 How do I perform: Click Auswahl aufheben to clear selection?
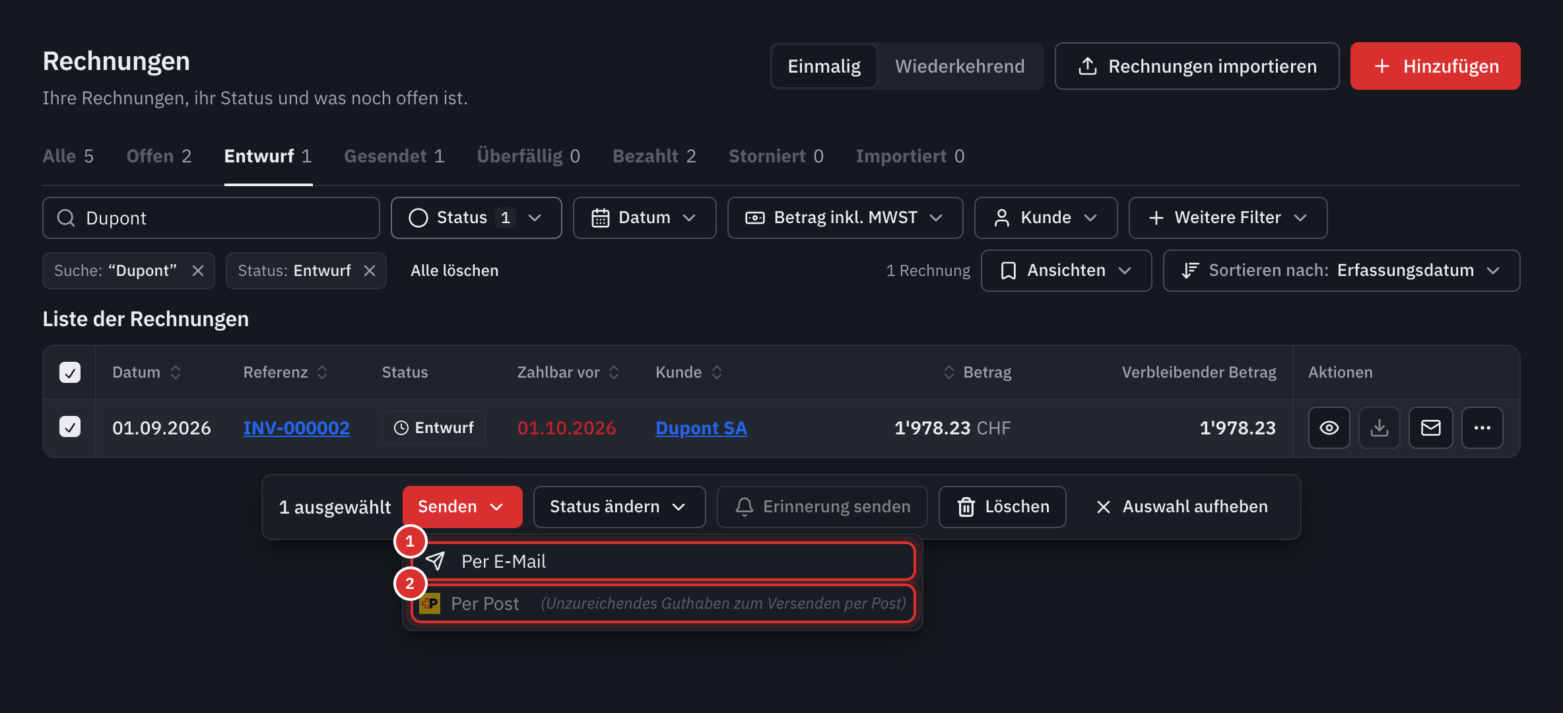pos(1181,507)
